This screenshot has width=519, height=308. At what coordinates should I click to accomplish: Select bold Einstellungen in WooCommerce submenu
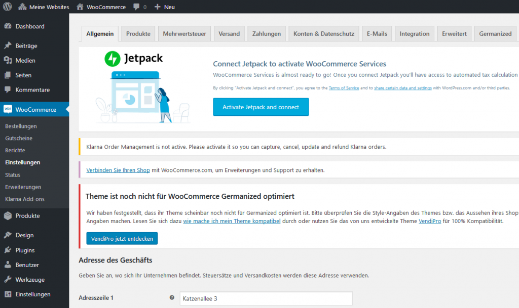tap(22, 162)
